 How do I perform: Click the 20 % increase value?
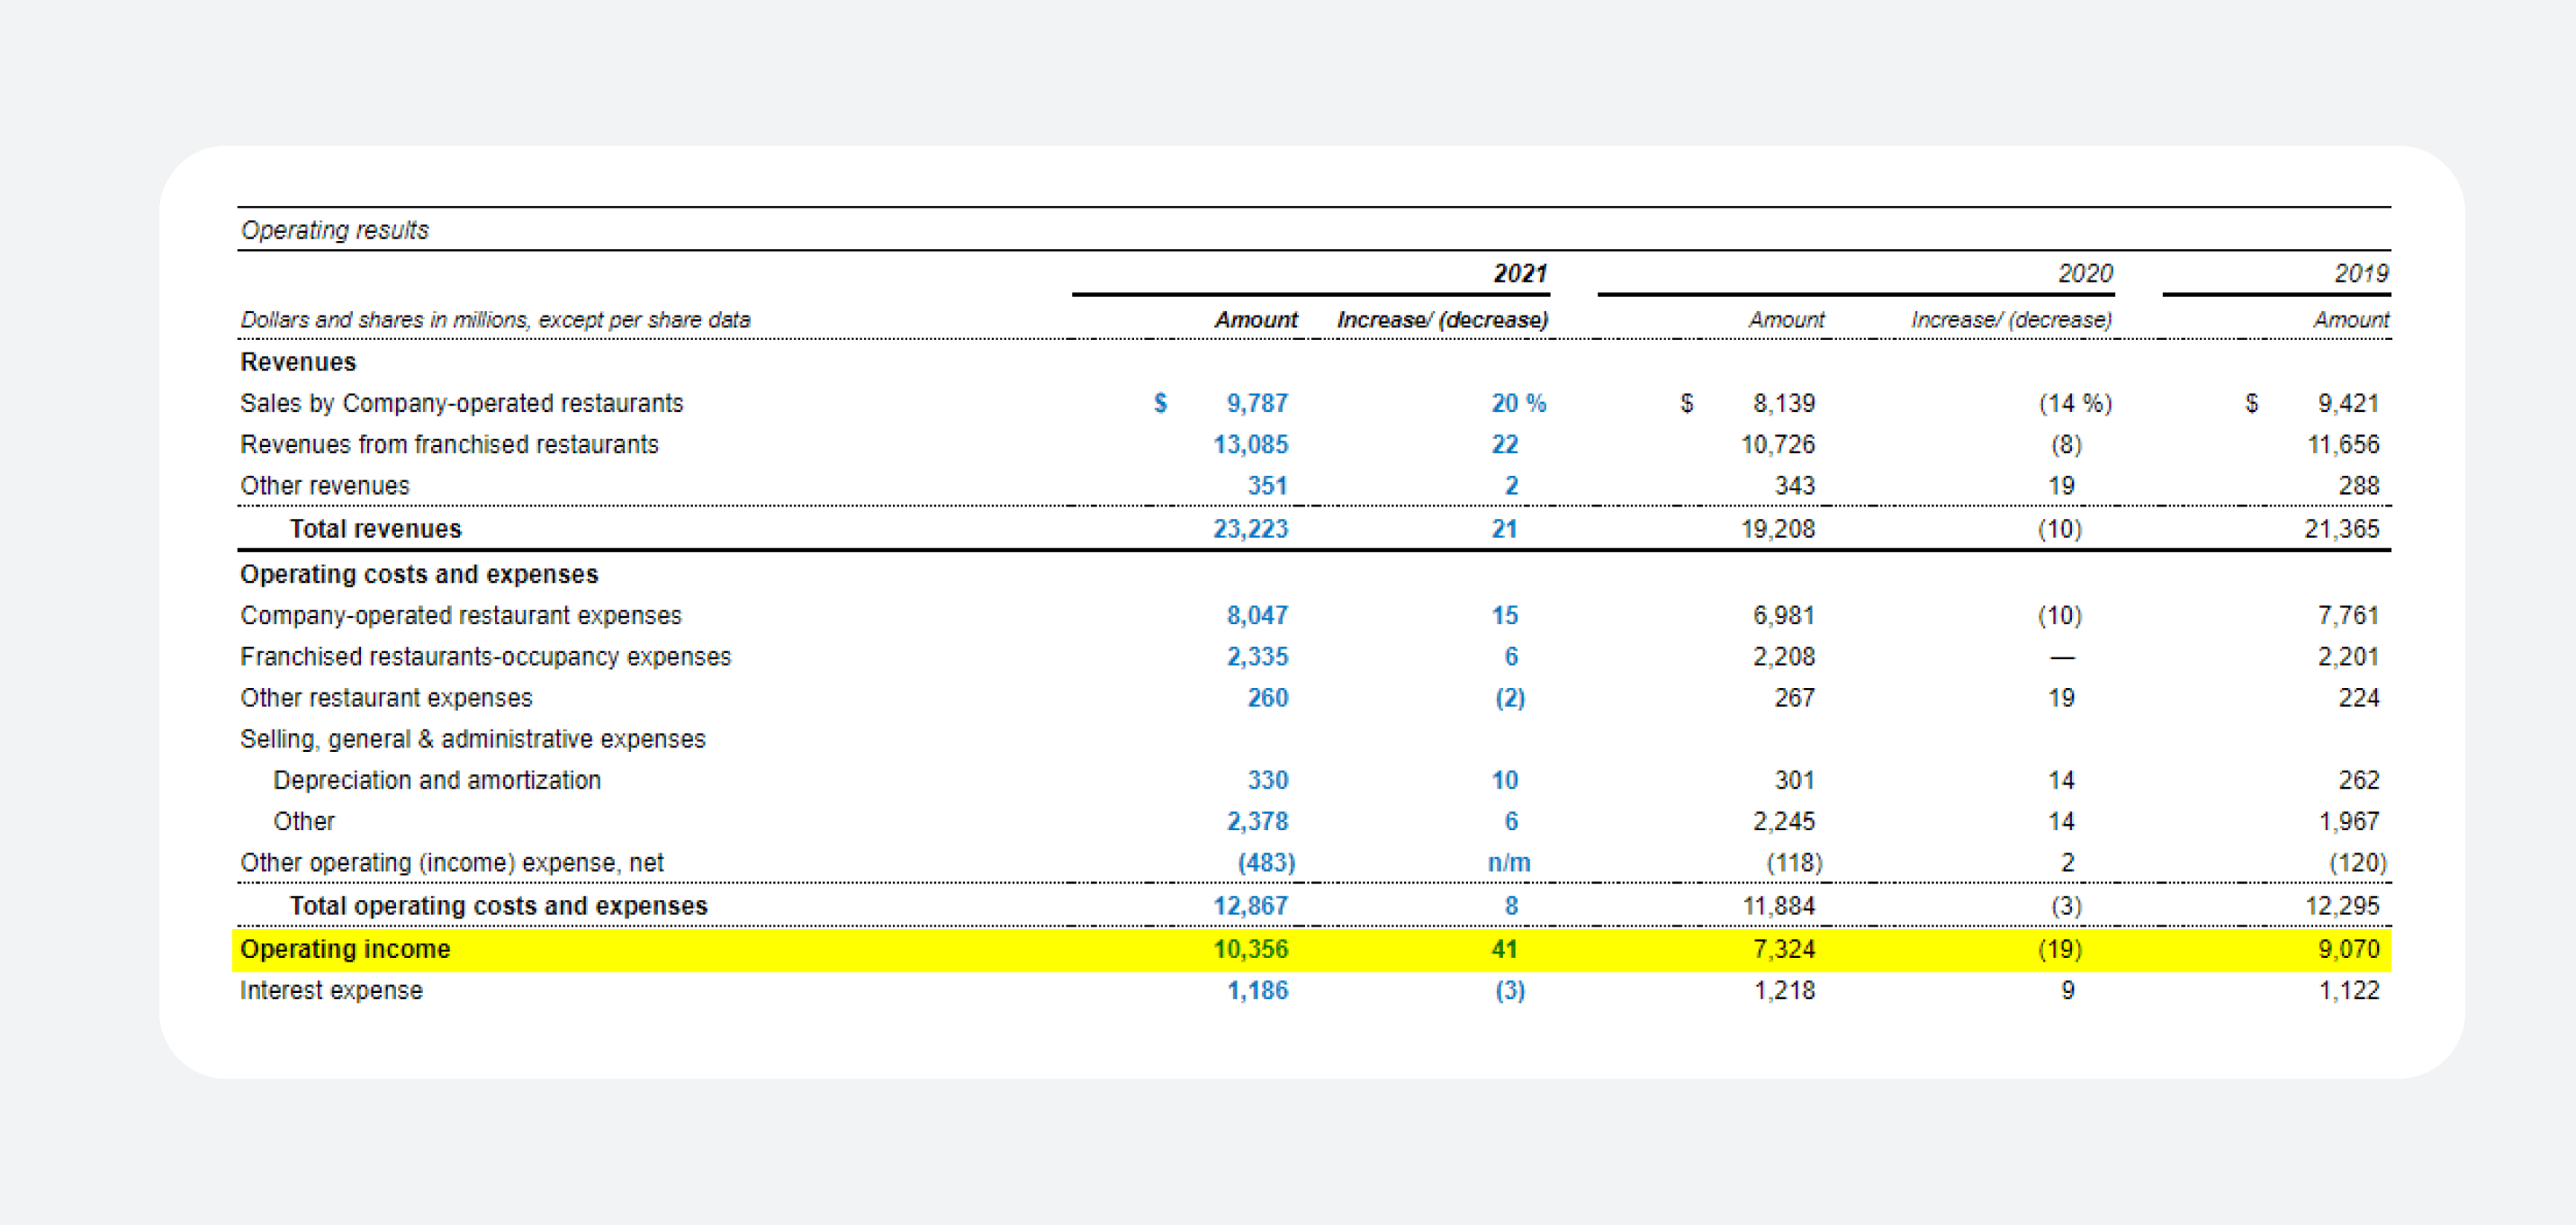1519,403
